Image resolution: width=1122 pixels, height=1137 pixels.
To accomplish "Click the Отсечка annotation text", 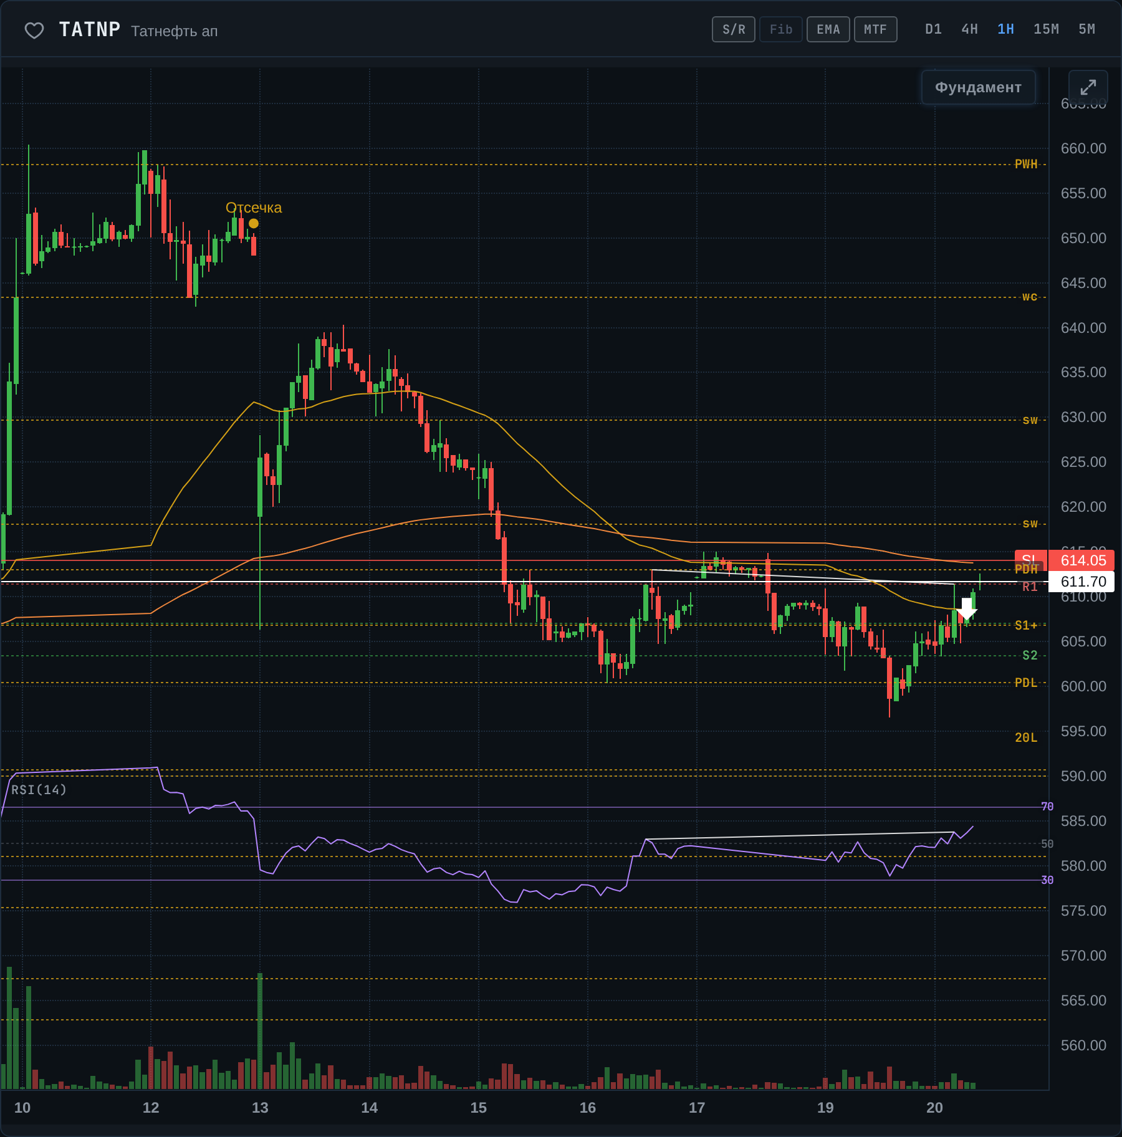I will coord(254,208).
